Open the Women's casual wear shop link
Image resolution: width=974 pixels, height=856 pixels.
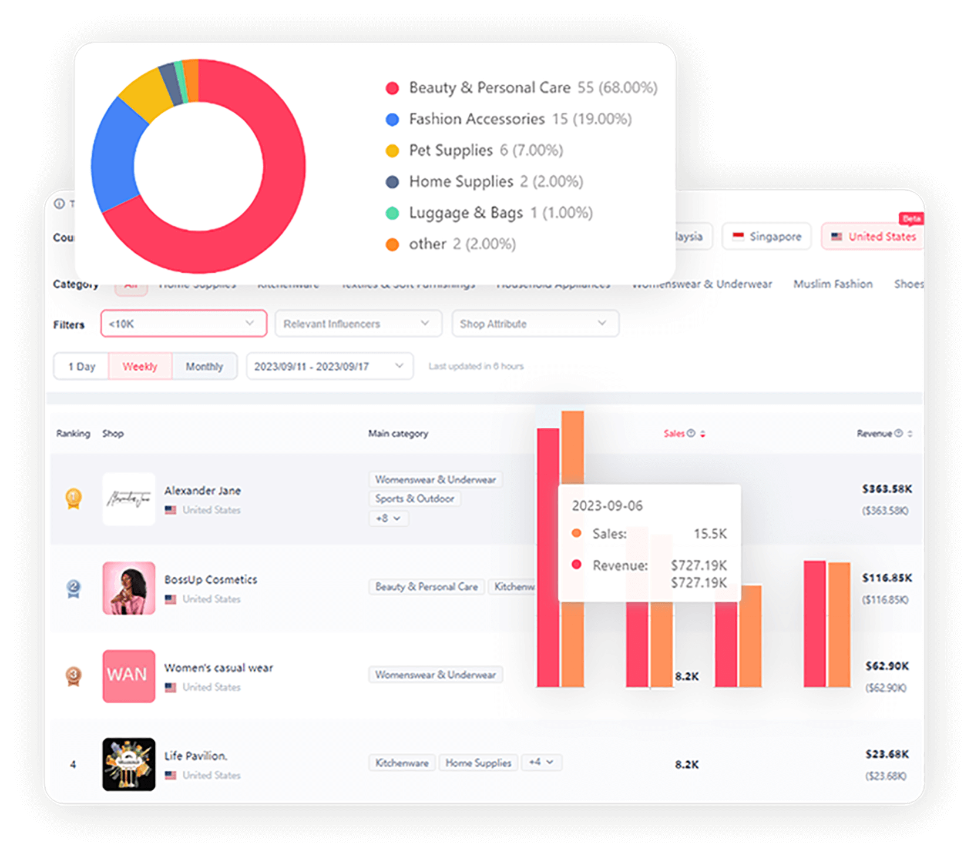click(219, 668)
